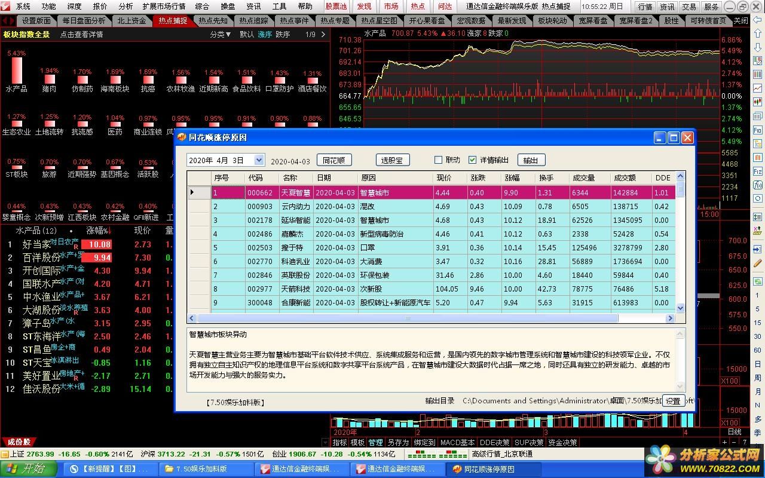Image resolution: width=765 pixels, height=478 pixels.
Task: Select the DDE决策 indicator tab
Action: (495, 442)
